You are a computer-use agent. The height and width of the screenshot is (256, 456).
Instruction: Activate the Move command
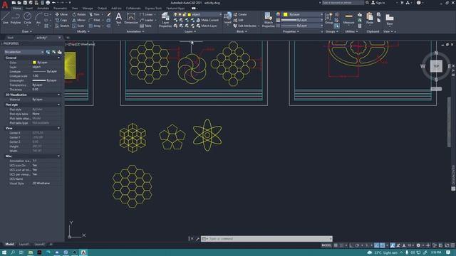click(x=61, y=14)
